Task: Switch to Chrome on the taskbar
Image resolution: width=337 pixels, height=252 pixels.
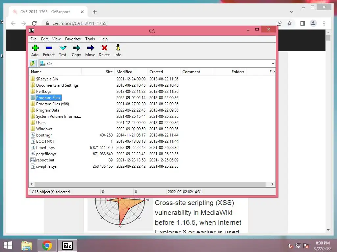Action: tap(47, 245)
